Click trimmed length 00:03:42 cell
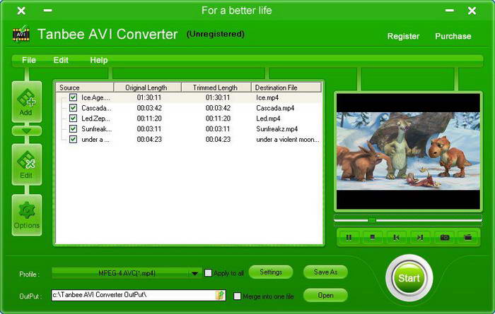This screenshot has height=314, width=495. pos(218,108)
